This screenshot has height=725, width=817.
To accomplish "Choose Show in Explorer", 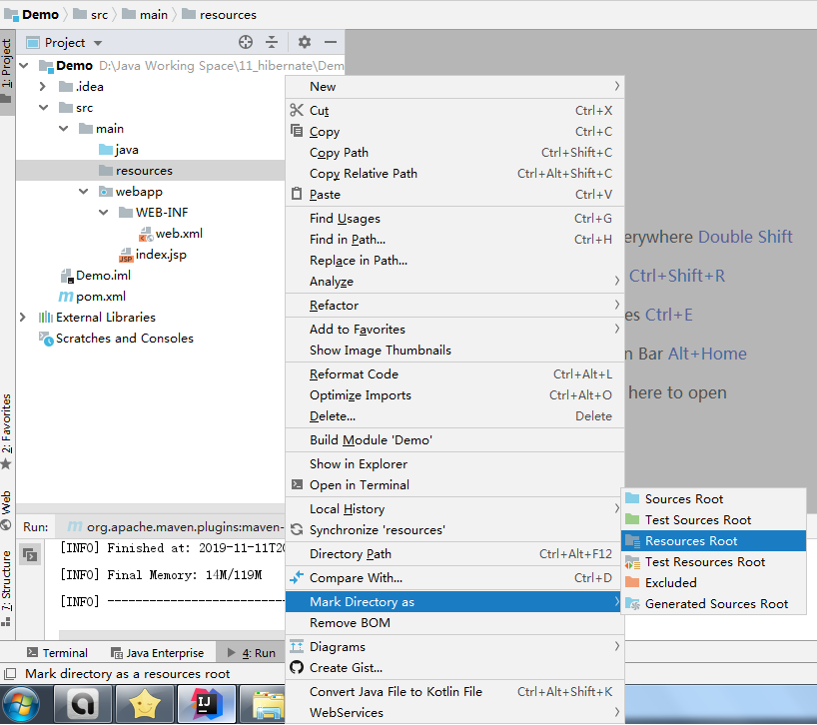I will point(454,464).
